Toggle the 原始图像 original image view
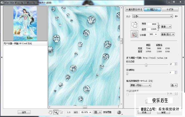Screen dimensions: 185x117 tap(107, 112)
